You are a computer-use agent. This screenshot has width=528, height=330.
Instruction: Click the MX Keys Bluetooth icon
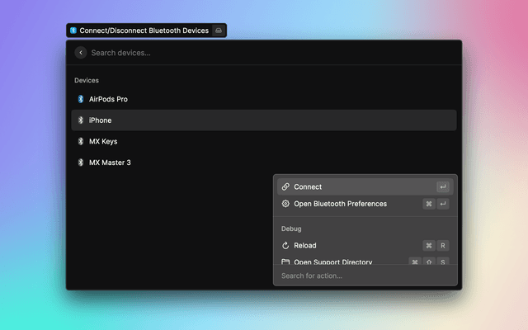pyautogui.click(x=81, y=141)
